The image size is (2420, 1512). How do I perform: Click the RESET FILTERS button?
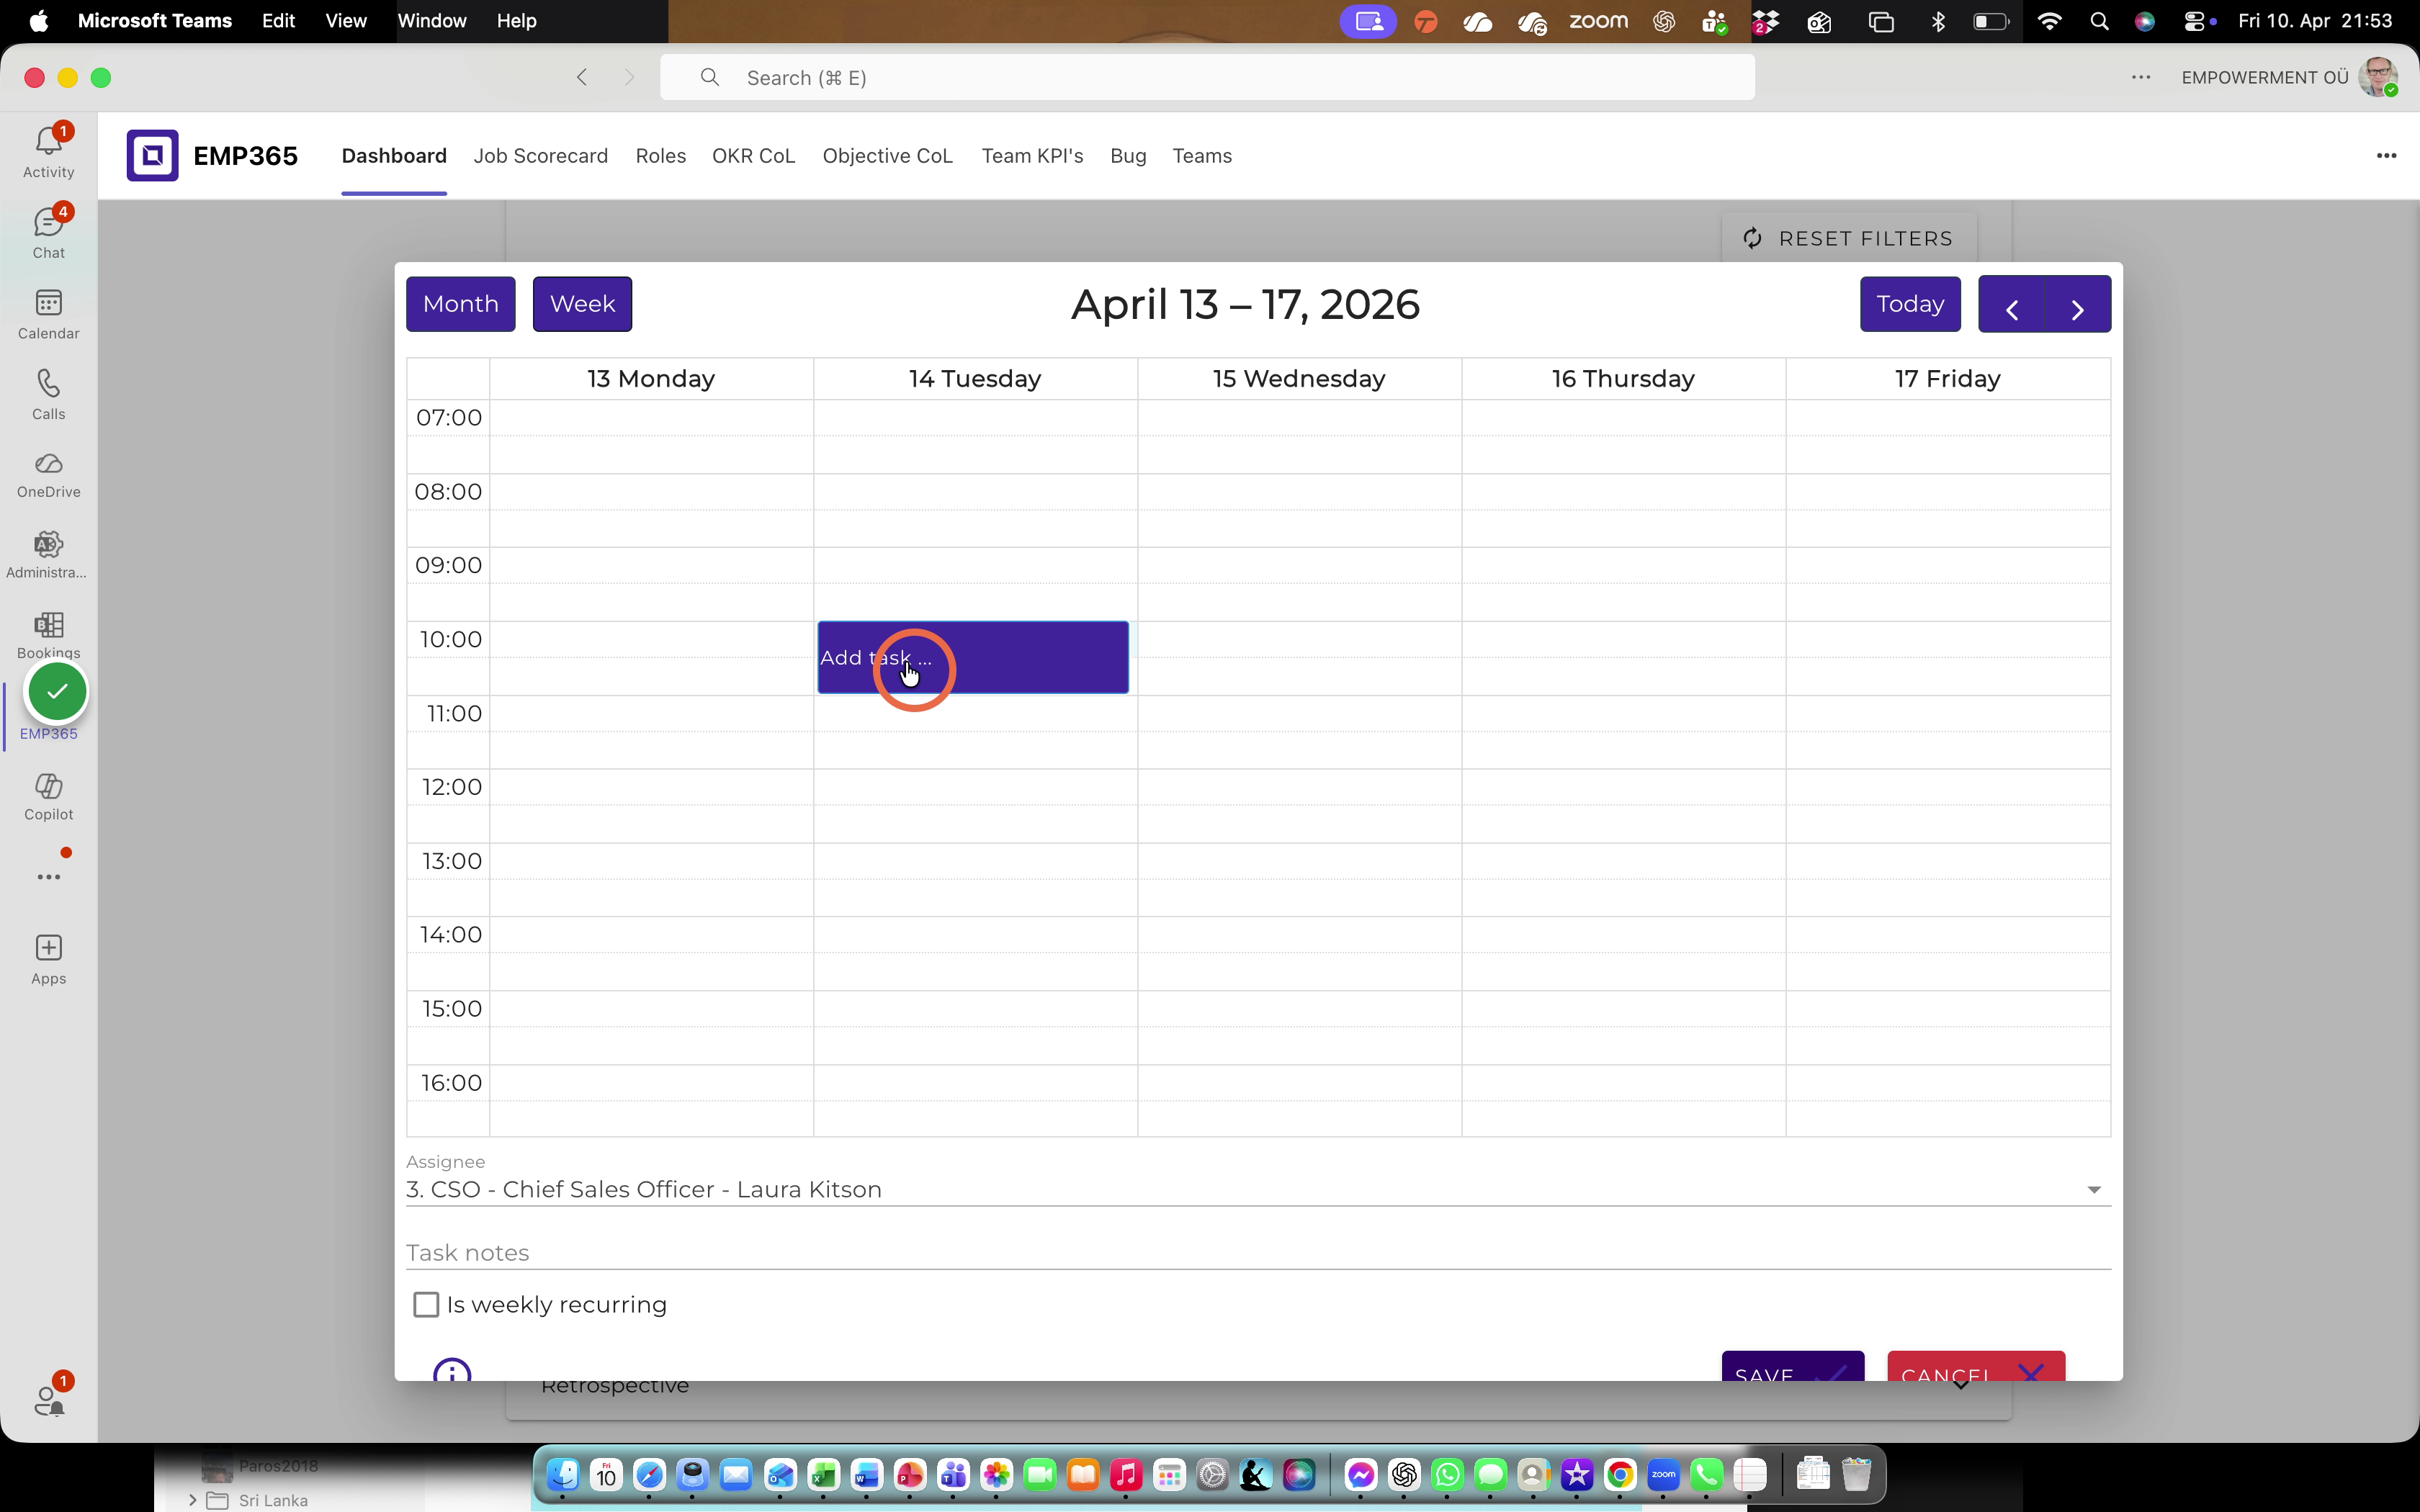pyautogui.click(x=1848, y=238)
